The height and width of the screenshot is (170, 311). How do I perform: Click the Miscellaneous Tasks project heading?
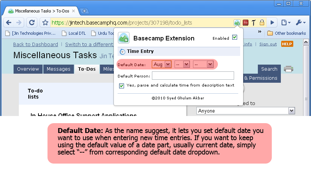click(55, 55)
